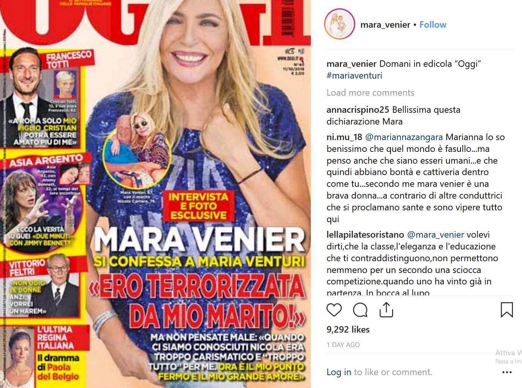Open the Oggi magazine cover image
This screenshot has width=522, height=388.
pyautogui.click(x=155, y=194)
